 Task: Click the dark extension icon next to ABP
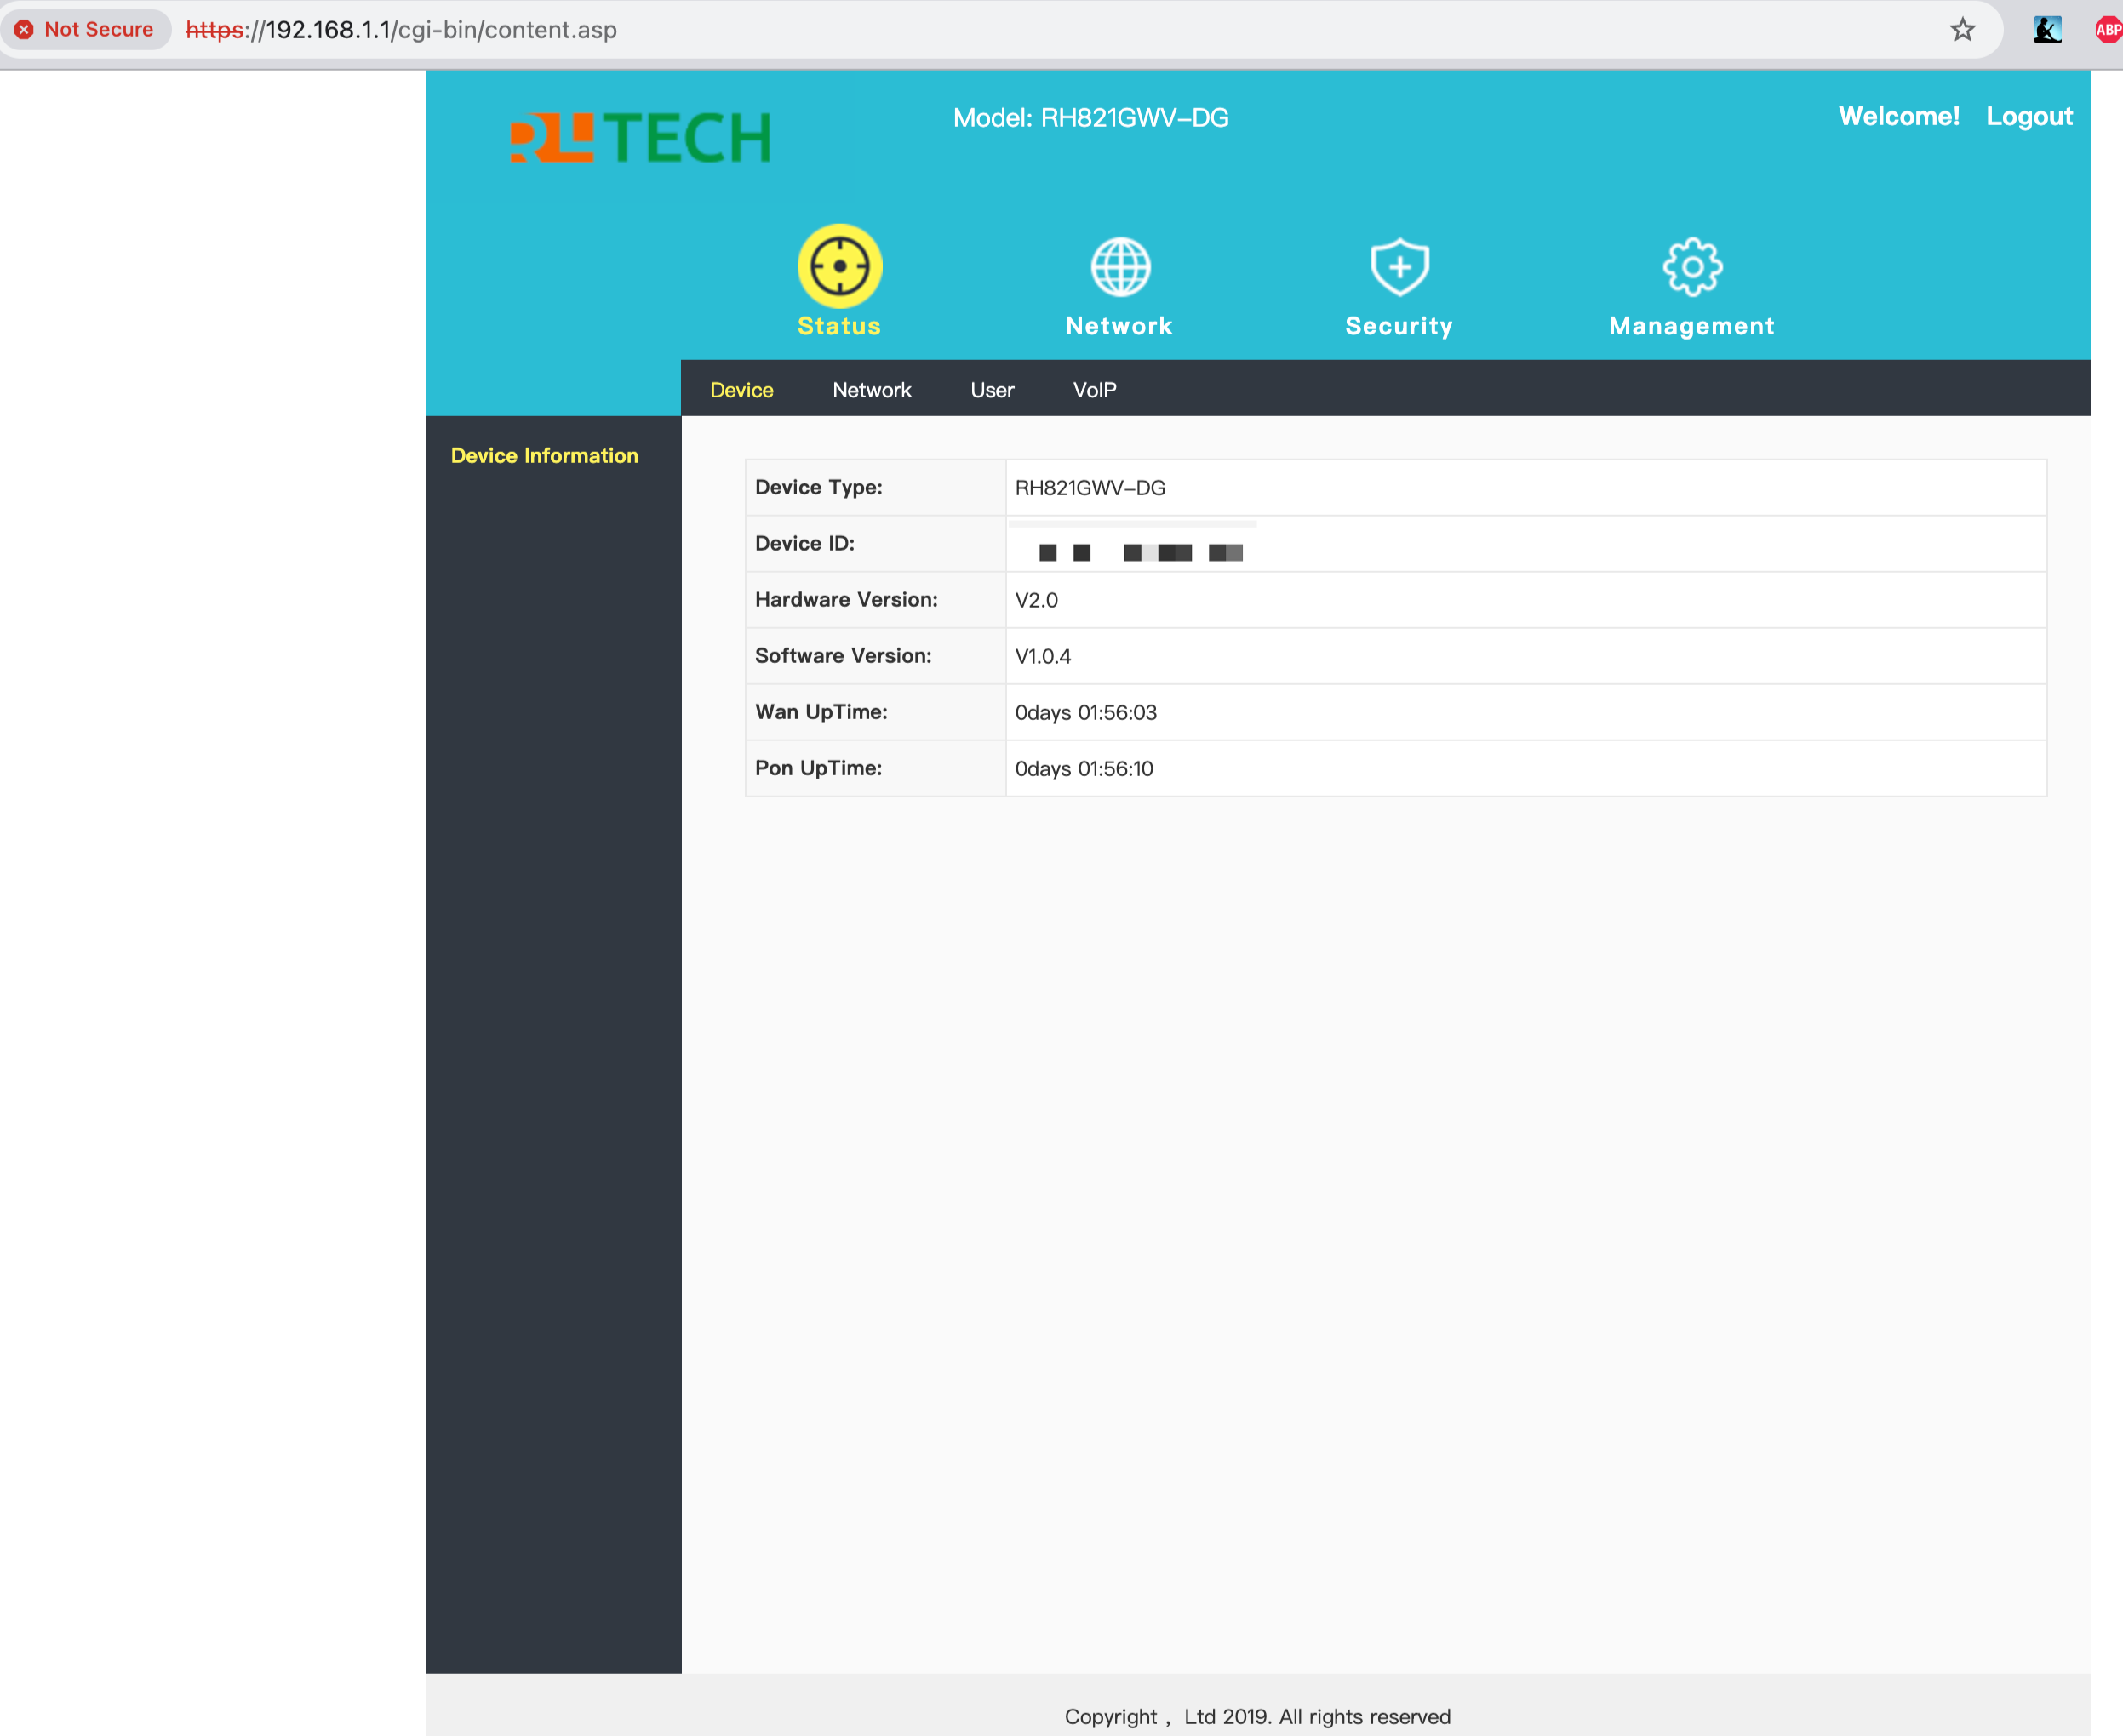click(2048, 30)
